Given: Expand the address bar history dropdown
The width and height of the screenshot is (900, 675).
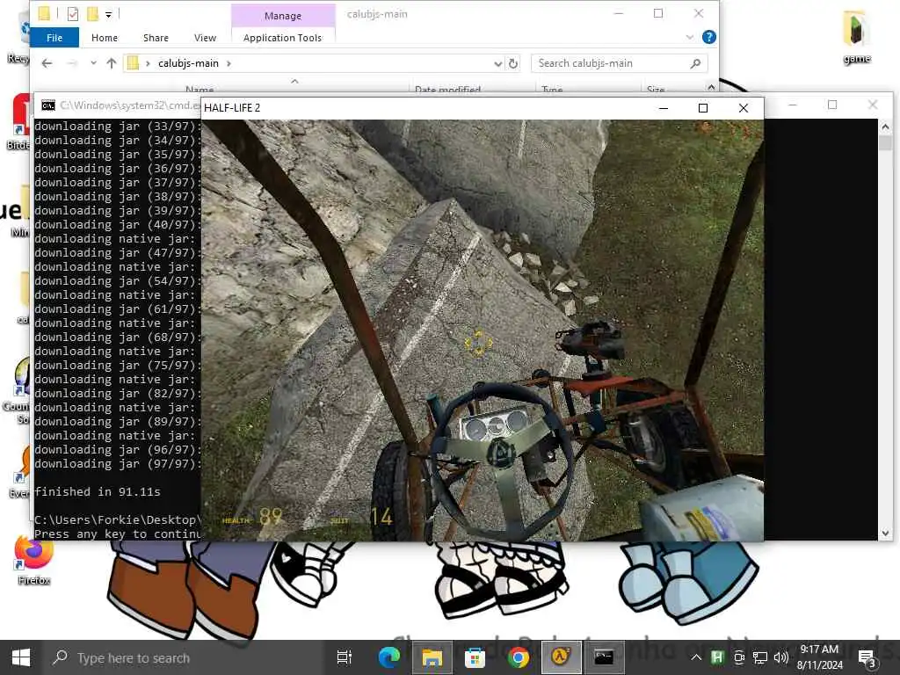Looking at the screenshot, I should coord(497,63).
